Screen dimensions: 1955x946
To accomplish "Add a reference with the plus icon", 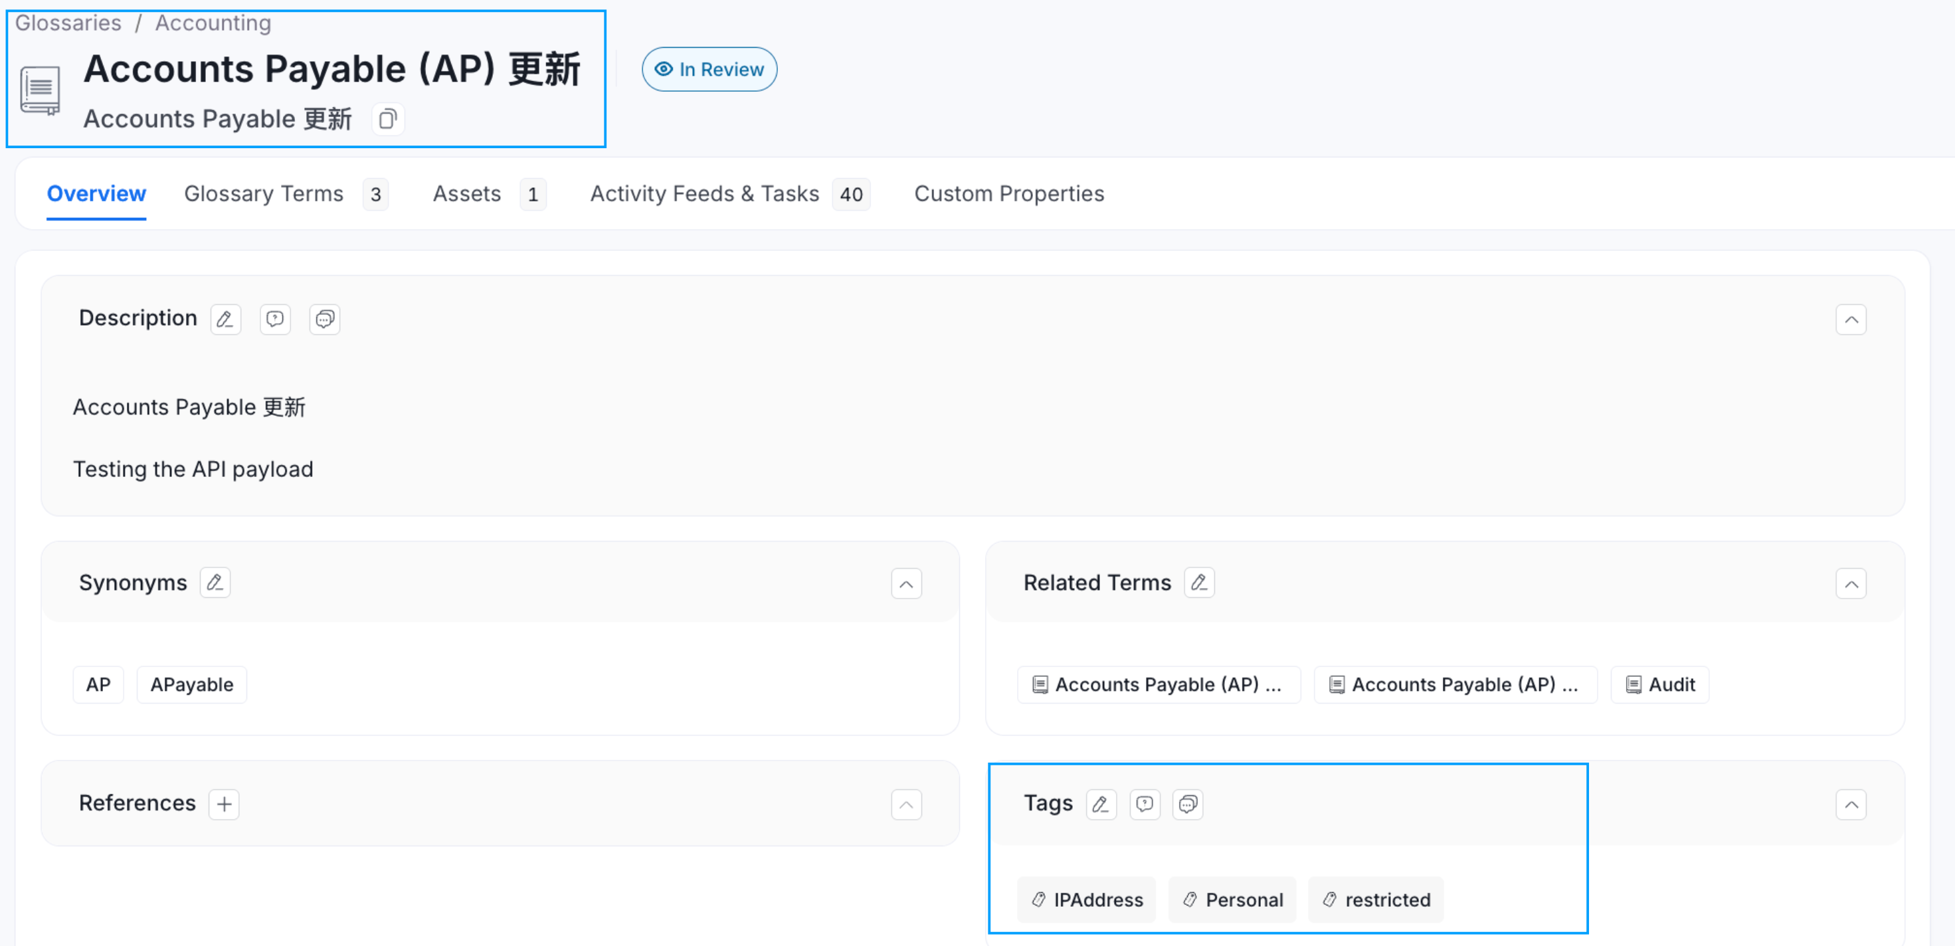I will pos(224,803).
